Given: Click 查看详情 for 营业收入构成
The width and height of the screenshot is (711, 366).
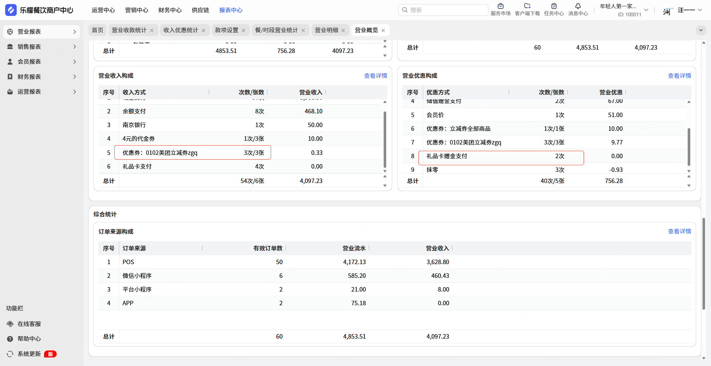Looking at the screenshot, I should 375,76.
